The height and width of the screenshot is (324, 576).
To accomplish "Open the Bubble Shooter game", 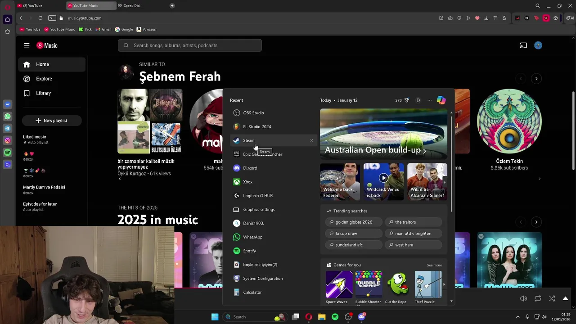I will 369,288.
